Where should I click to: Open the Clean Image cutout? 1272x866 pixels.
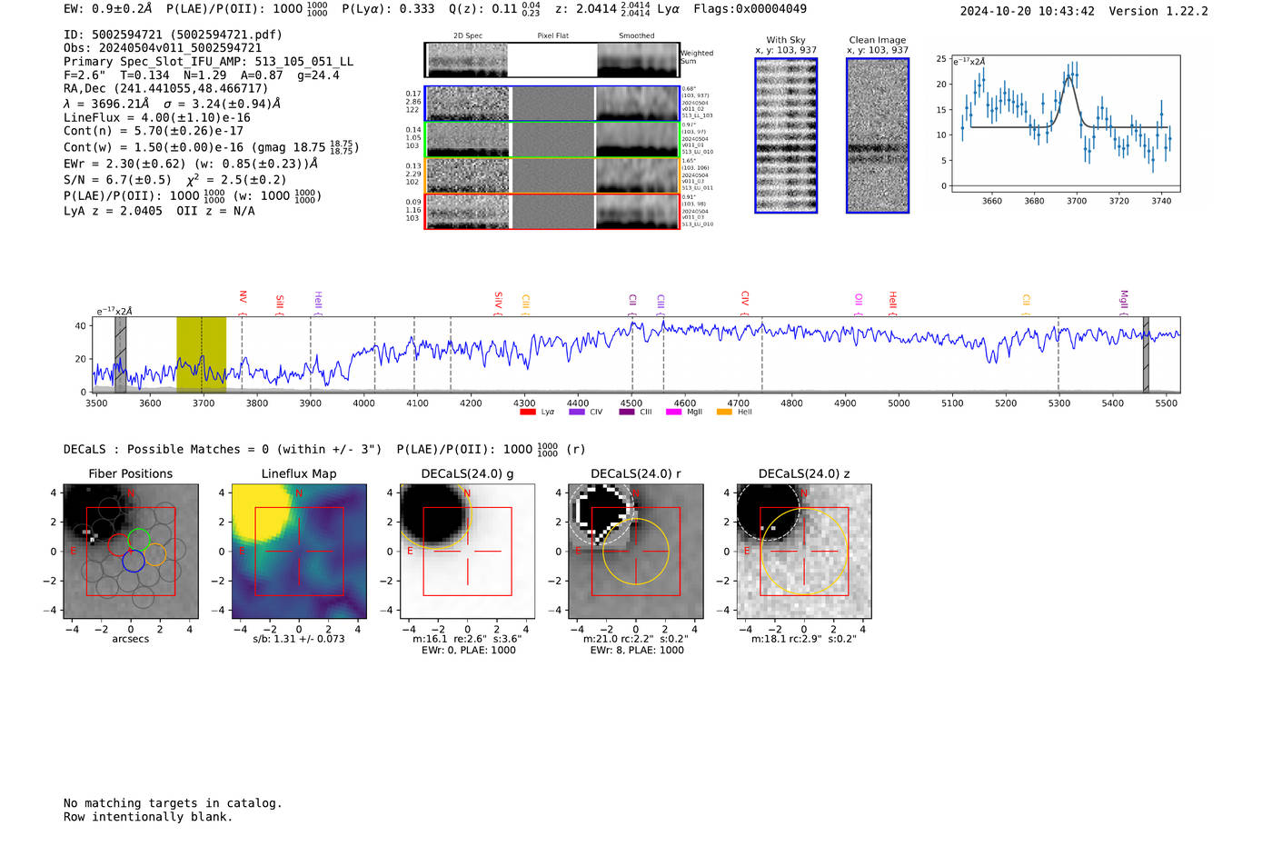click(x=878, y=135)
